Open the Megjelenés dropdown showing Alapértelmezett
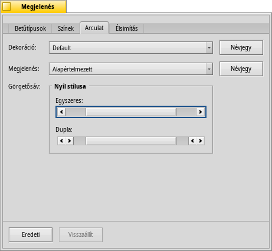The image size is (272, 251). pos(131,69)
